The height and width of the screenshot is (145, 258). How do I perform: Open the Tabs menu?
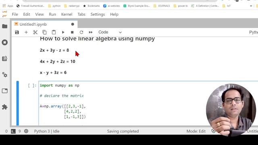(x=81, y=14)
